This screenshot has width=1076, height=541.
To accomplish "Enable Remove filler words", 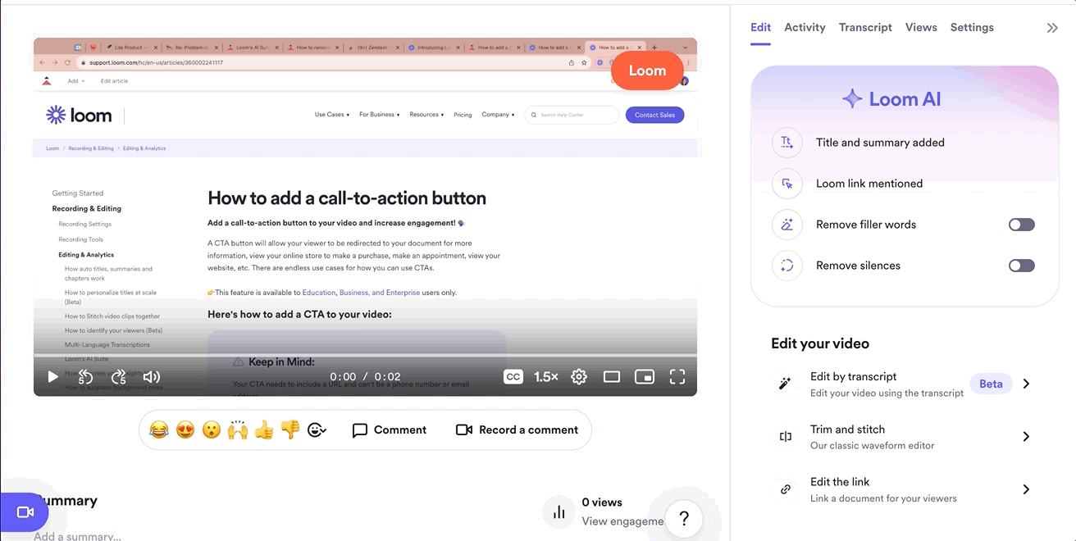I will coord(1021,224).
